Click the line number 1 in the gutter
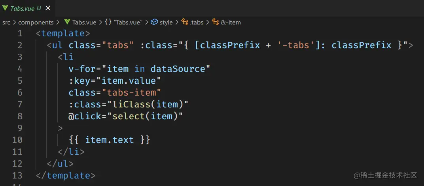424x186 pixels. tap(19, 33)
